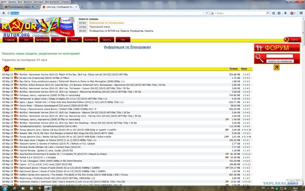
Task: Open the Категории section
Action: point(42,40)
